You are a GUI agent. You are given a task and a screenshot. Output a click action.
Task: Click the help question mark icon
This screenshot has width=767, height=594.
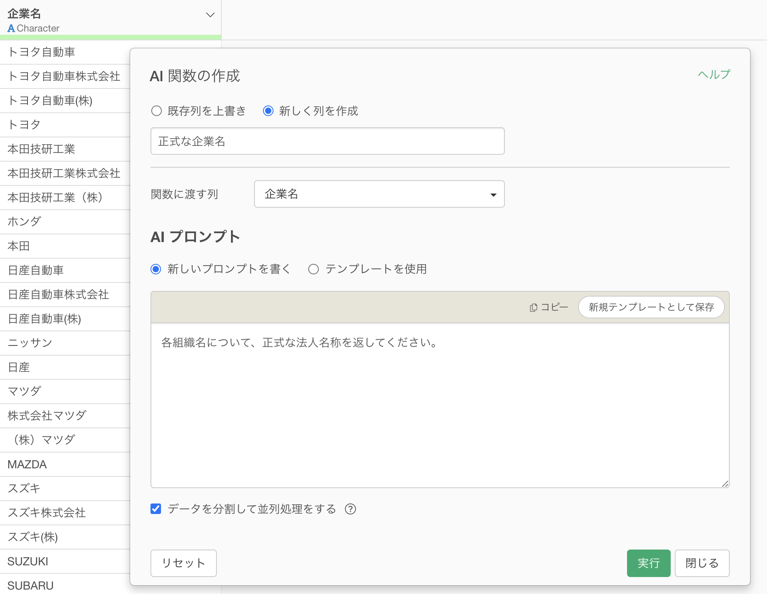(x=350, y=509)
